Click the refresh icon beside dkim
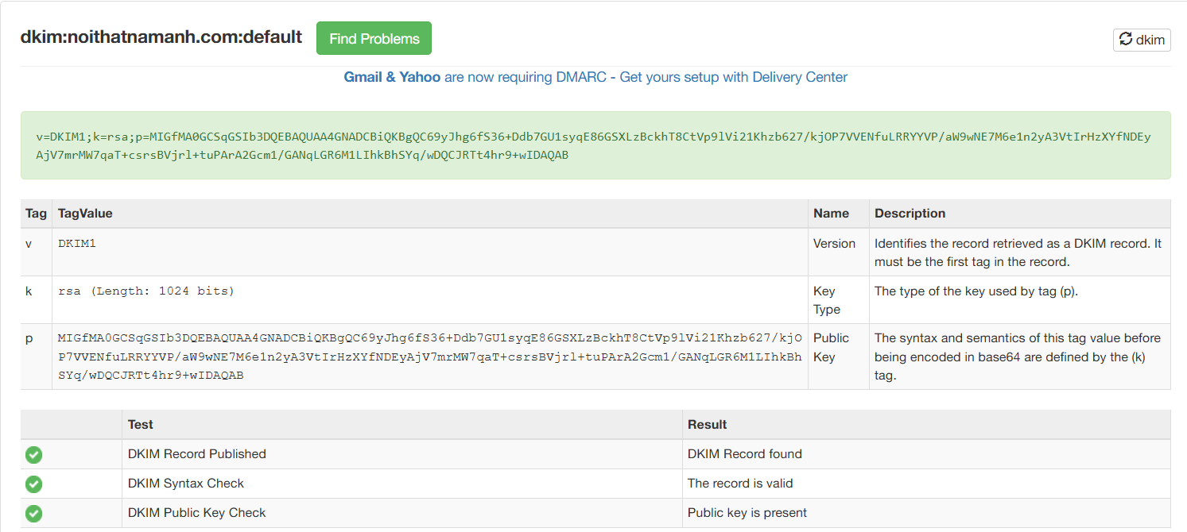Viewport: 1187px width, 532px height. (x=1126, y=39)
